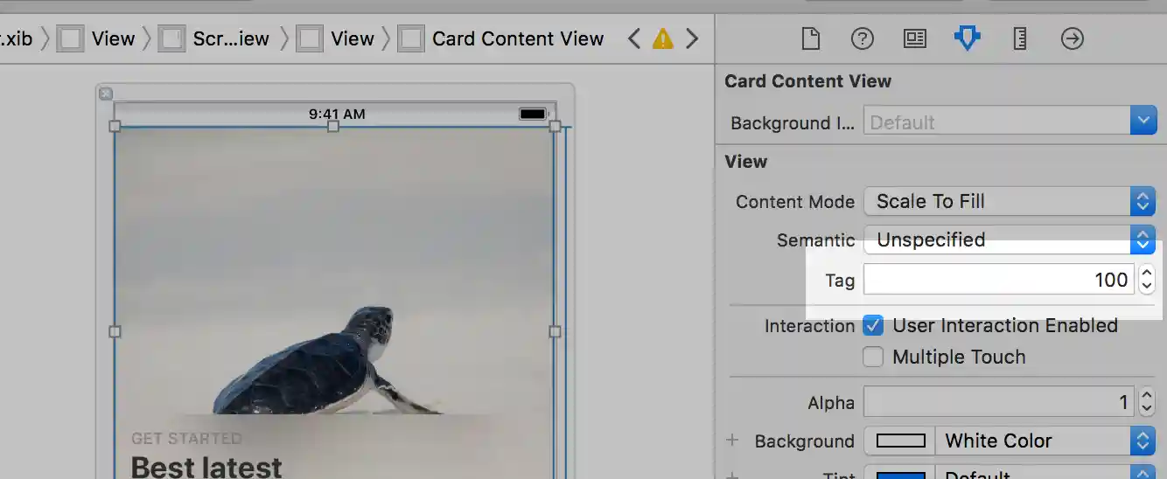This screenshot has height=479, width=1167.
Task: Select the Attributes inspector tab
Action: [967, 38]
